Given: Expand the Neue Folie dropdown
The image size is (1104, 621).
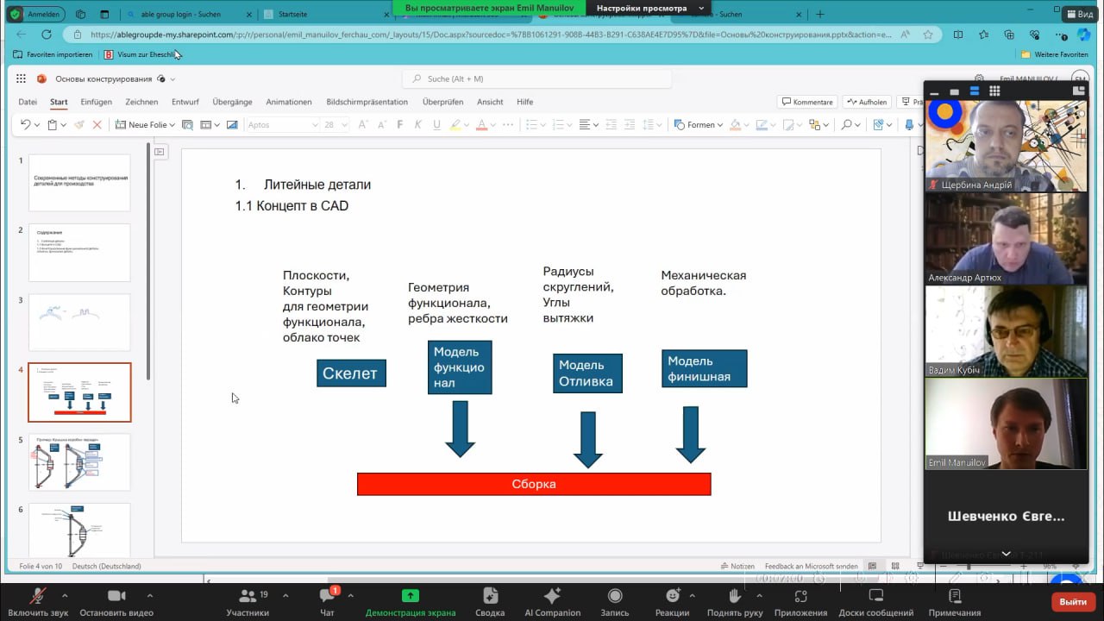Looking at the screenshot, I should pyautogui.click(x=172, y=125).
